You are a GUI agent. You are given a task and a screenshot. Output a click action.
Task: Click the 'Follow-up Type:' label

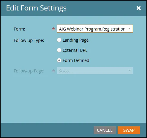29,40
